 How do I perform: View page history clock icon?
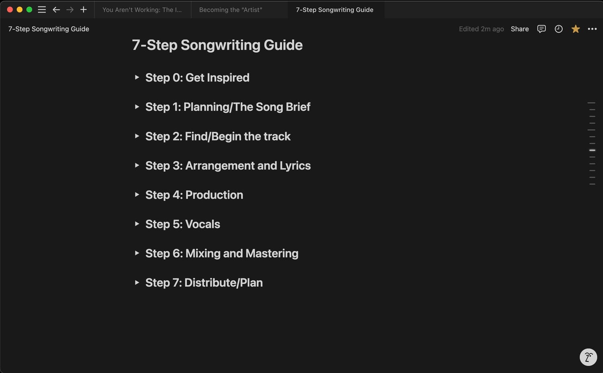[558, 29]
